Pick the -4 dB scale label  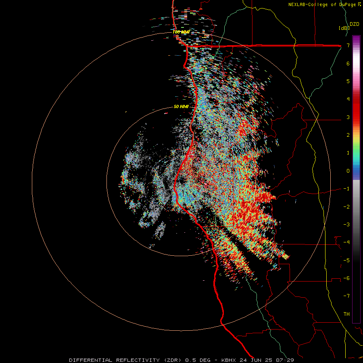[x=346, y=242]
